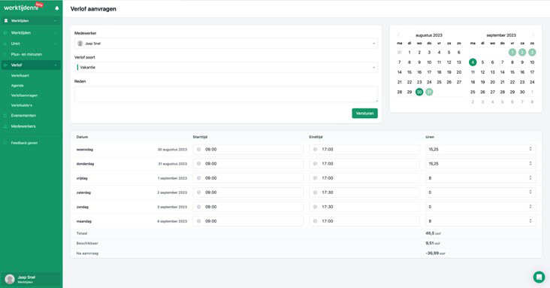The image size is (550, 288).
Task: Click the clock icon in vrijdag start time
Action: [199, 178]
